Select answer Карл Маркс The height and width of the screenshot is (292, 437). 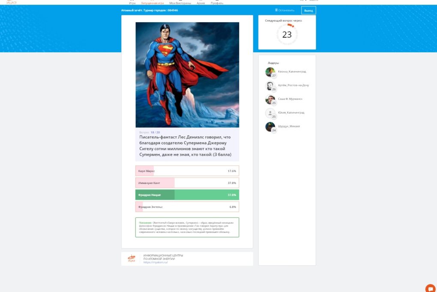[x=187, y=171]
